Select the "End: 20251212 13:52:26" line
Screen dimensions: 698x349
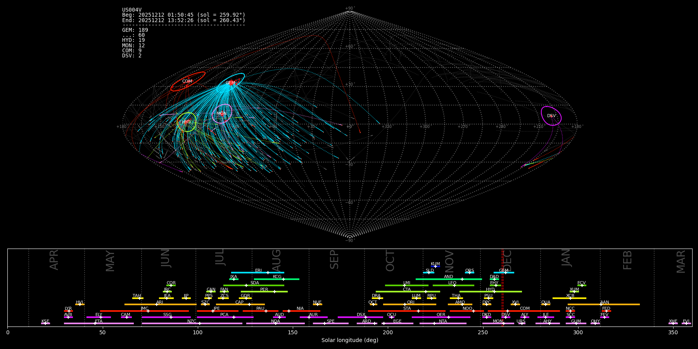(184, 20)
